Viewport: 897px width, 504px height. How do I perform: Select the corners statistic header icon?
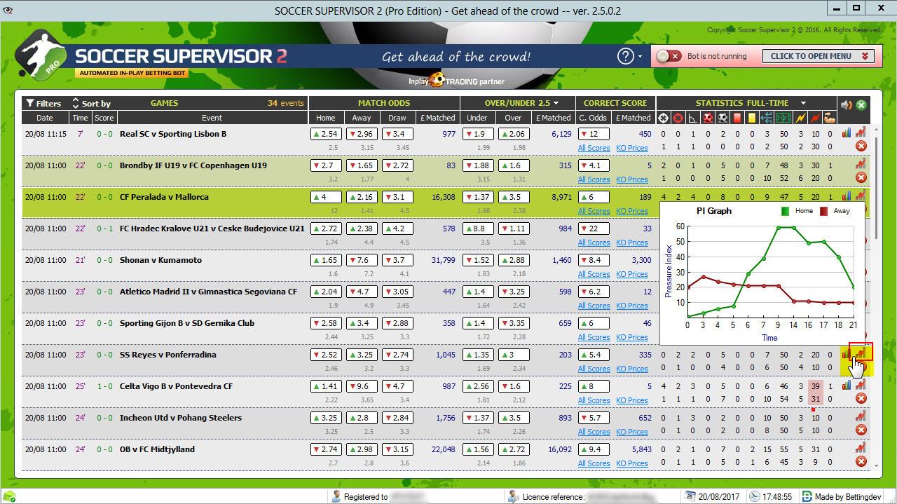coord(693,118)
